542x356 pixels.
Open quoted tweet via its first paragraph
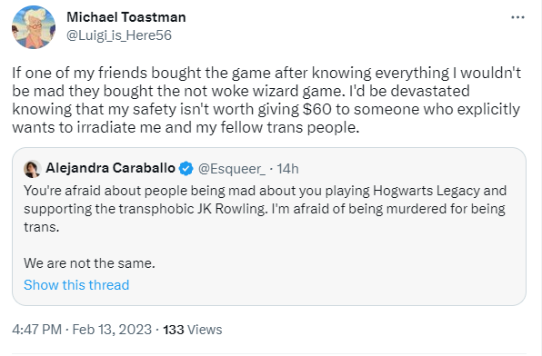266,209
